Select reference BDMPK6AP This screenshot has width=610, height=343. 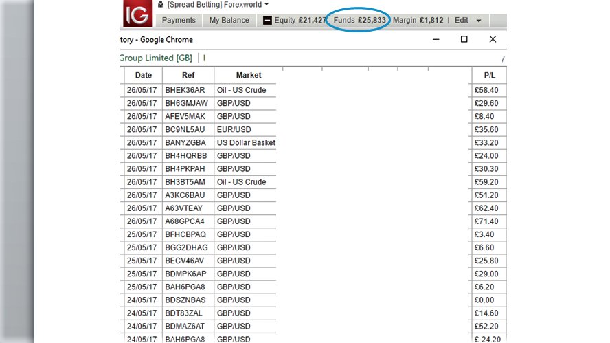pyautogui.click(x=185, y=274)
